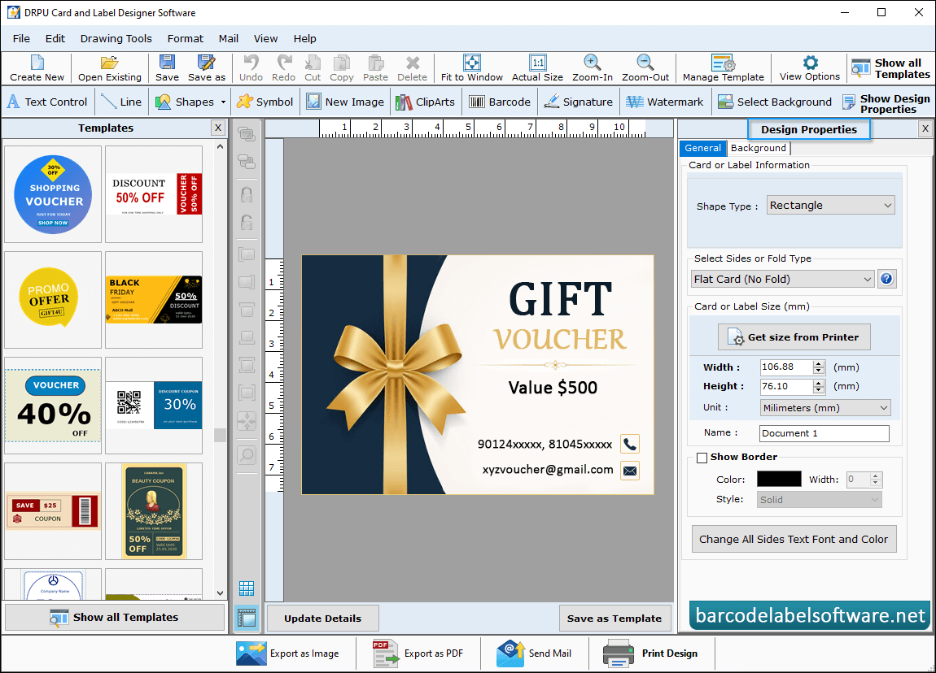Click the Redo icon
936x673 pixels.
[283, 68]
